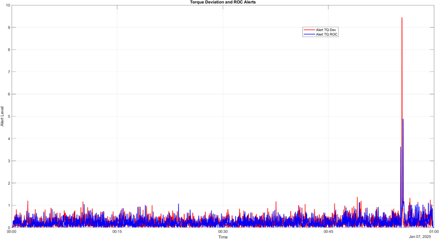Click the top of the tallest blue spike
439x239 pixels.
(x=403, y=119)
